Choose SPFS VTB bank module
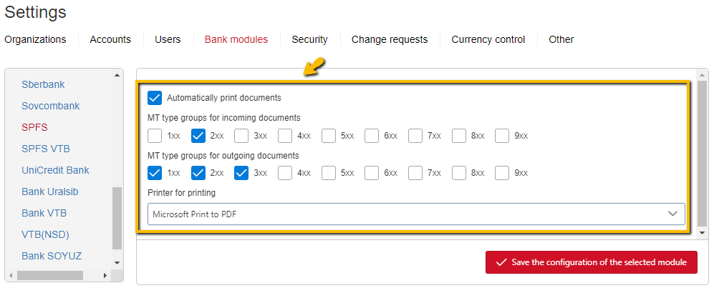 pos(46,149)
